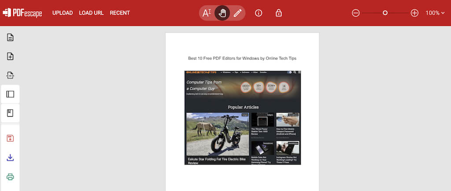Image resolution: width=451 pixels, height=191 pixels.
Task: Click the red save icon
Action: pyautogui.click(x=11, y=138)
